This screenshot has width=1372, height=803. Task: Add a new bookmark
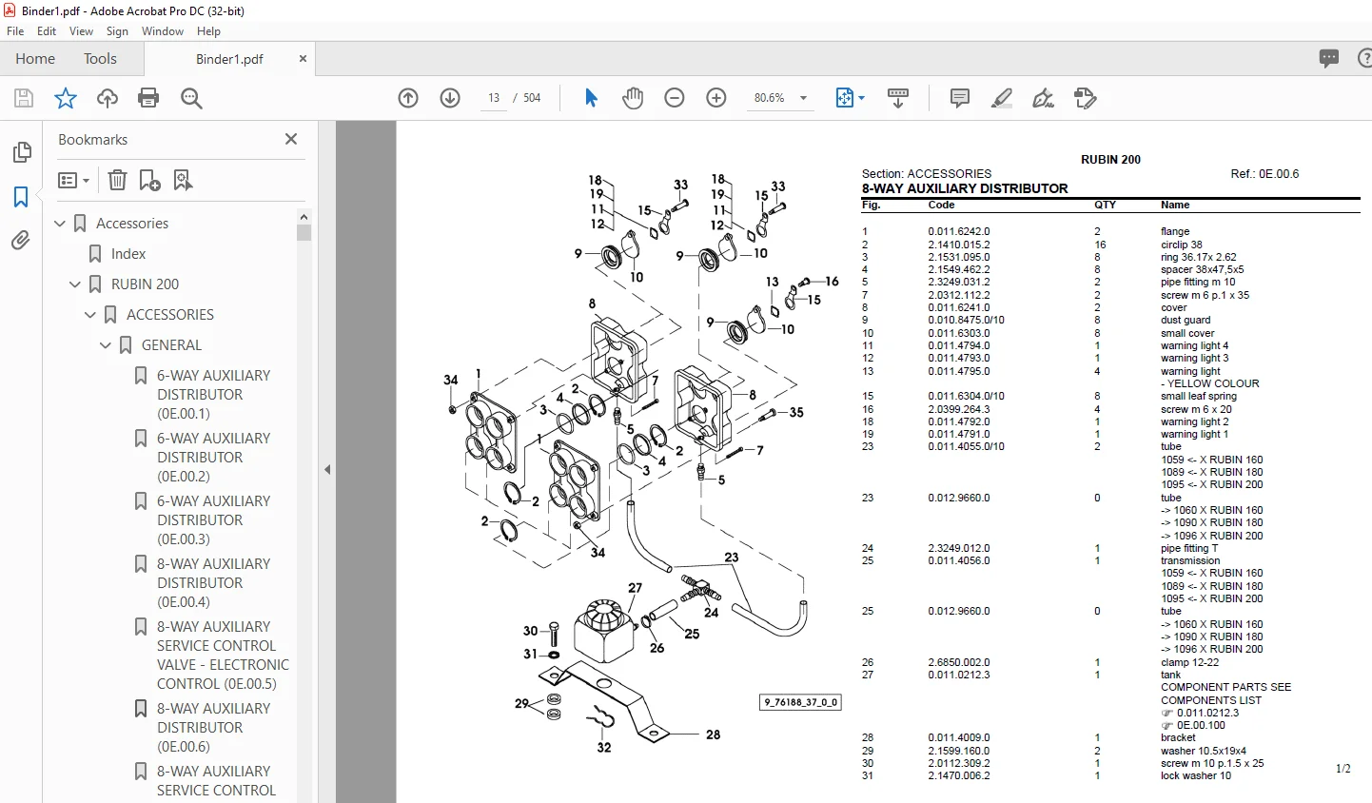click(149, 180)
